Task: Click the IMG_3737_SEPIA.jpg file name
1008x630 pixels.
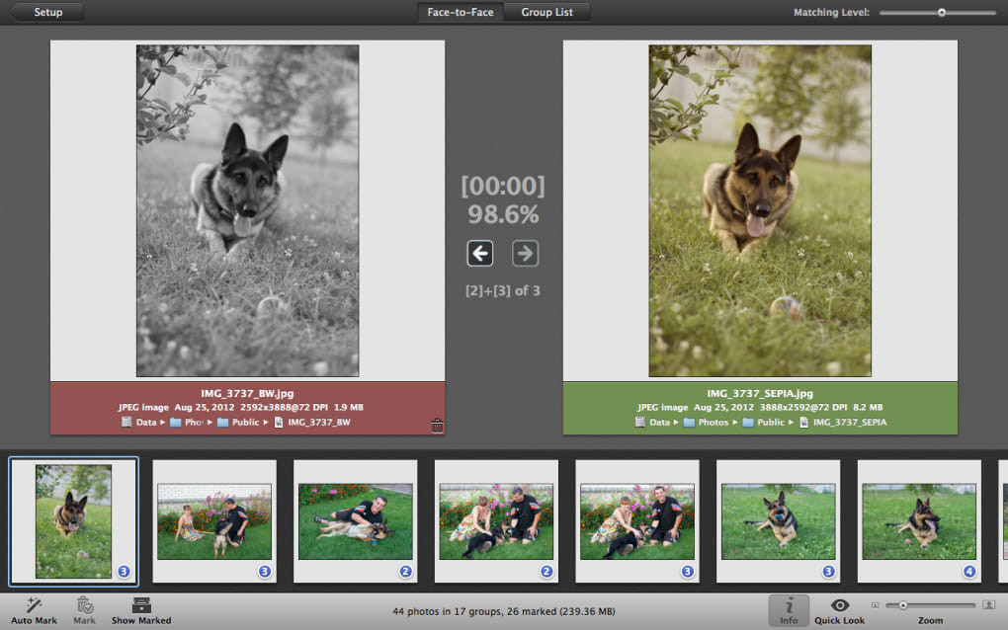Action: pyautogui.click(x=760, y=393)
